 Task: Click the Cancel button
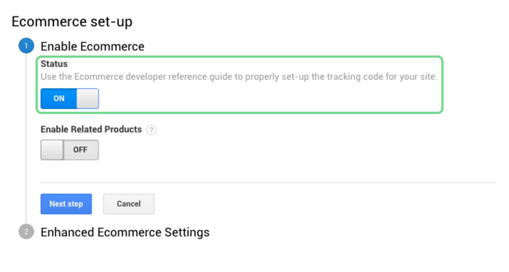point(129,204)
